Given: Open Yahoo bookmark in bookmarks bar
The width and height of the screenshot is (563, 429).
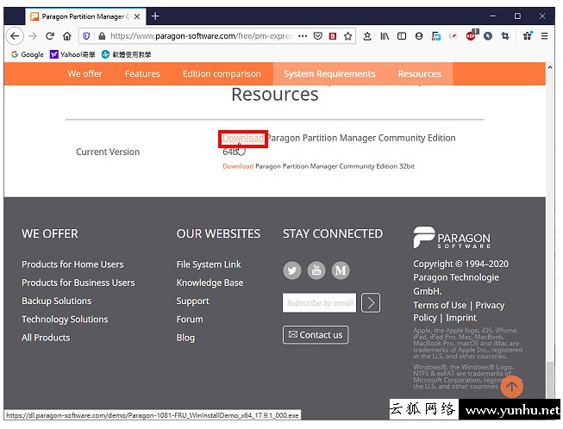Looking at the screenshot, I should point(72,54).
